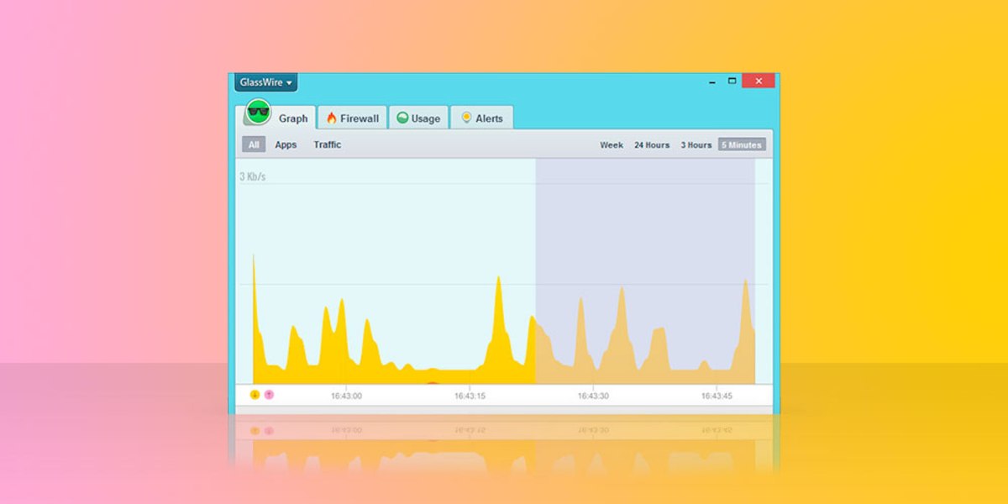The width and height of the screenshot is (1008, 504).
Task: Select the All graph view
Action: coord(254,144)
